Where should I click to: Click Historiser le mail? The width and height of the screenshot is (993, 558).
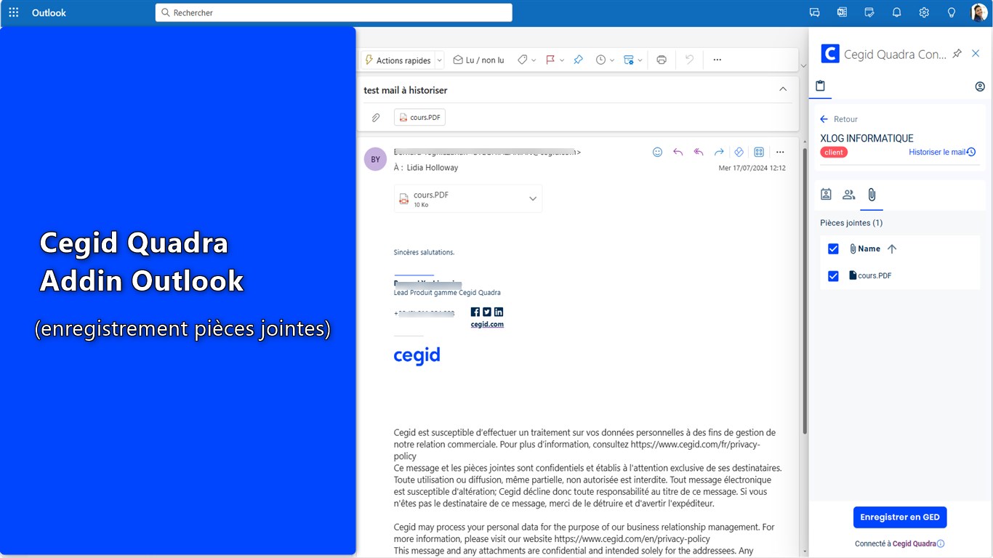[x=942, y=152]
